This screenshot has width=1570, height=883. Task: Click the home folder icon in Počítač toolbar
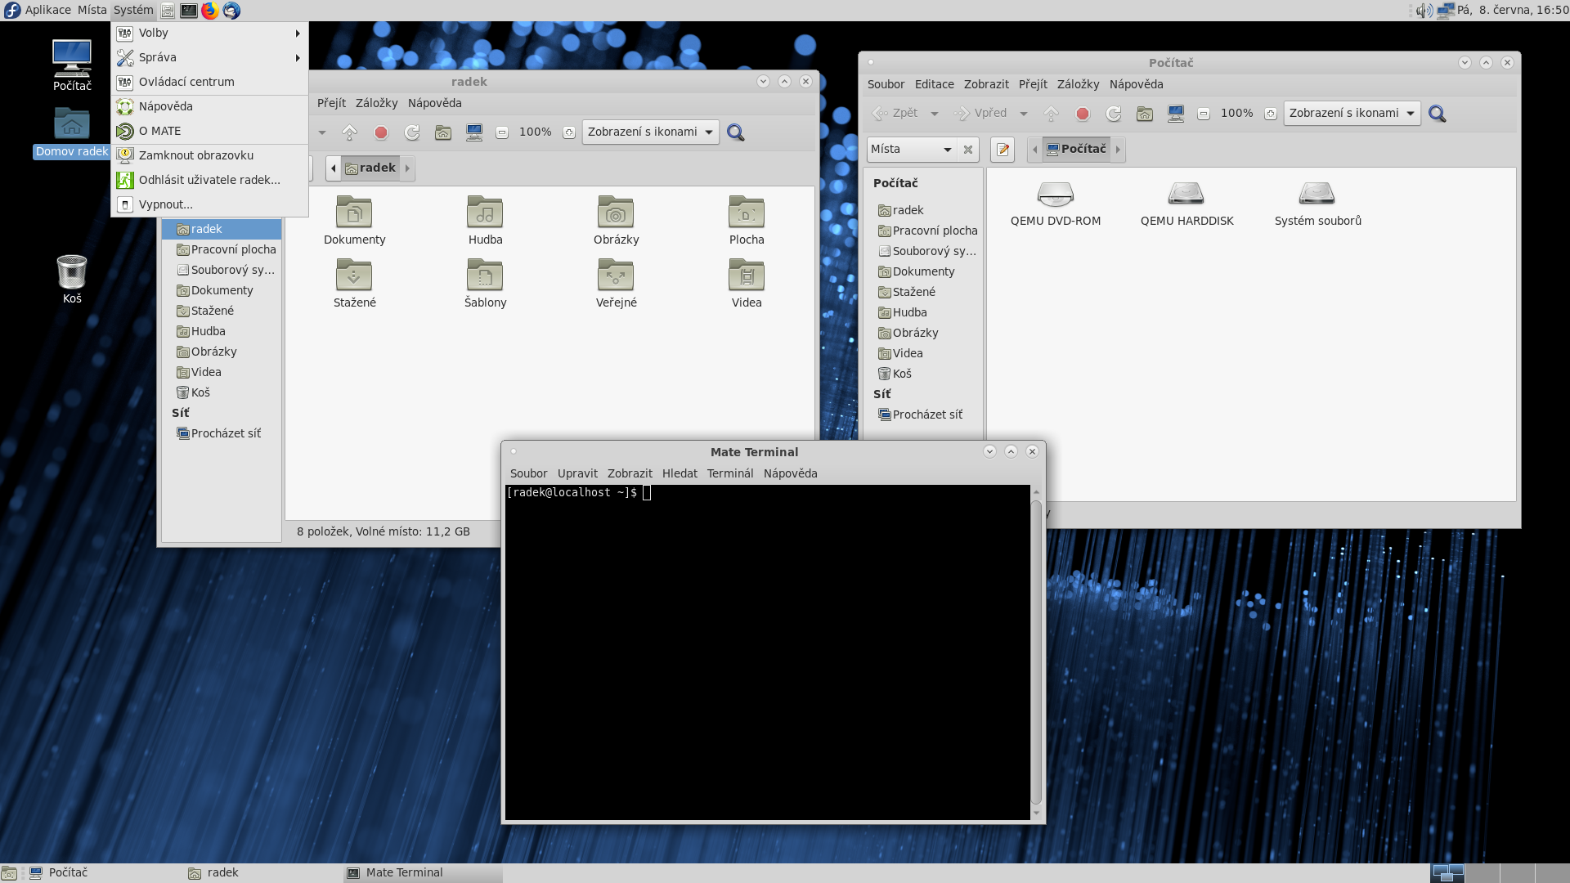point(1145,114)
